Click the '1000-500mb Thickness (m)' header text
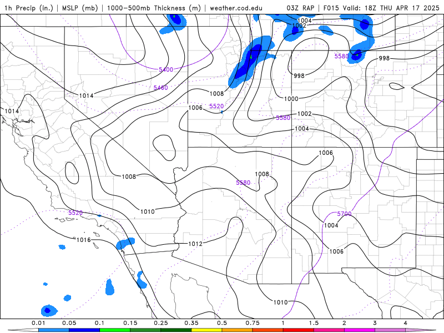The width and height of the screenshot is (444, 333). [x=154, y=8]
